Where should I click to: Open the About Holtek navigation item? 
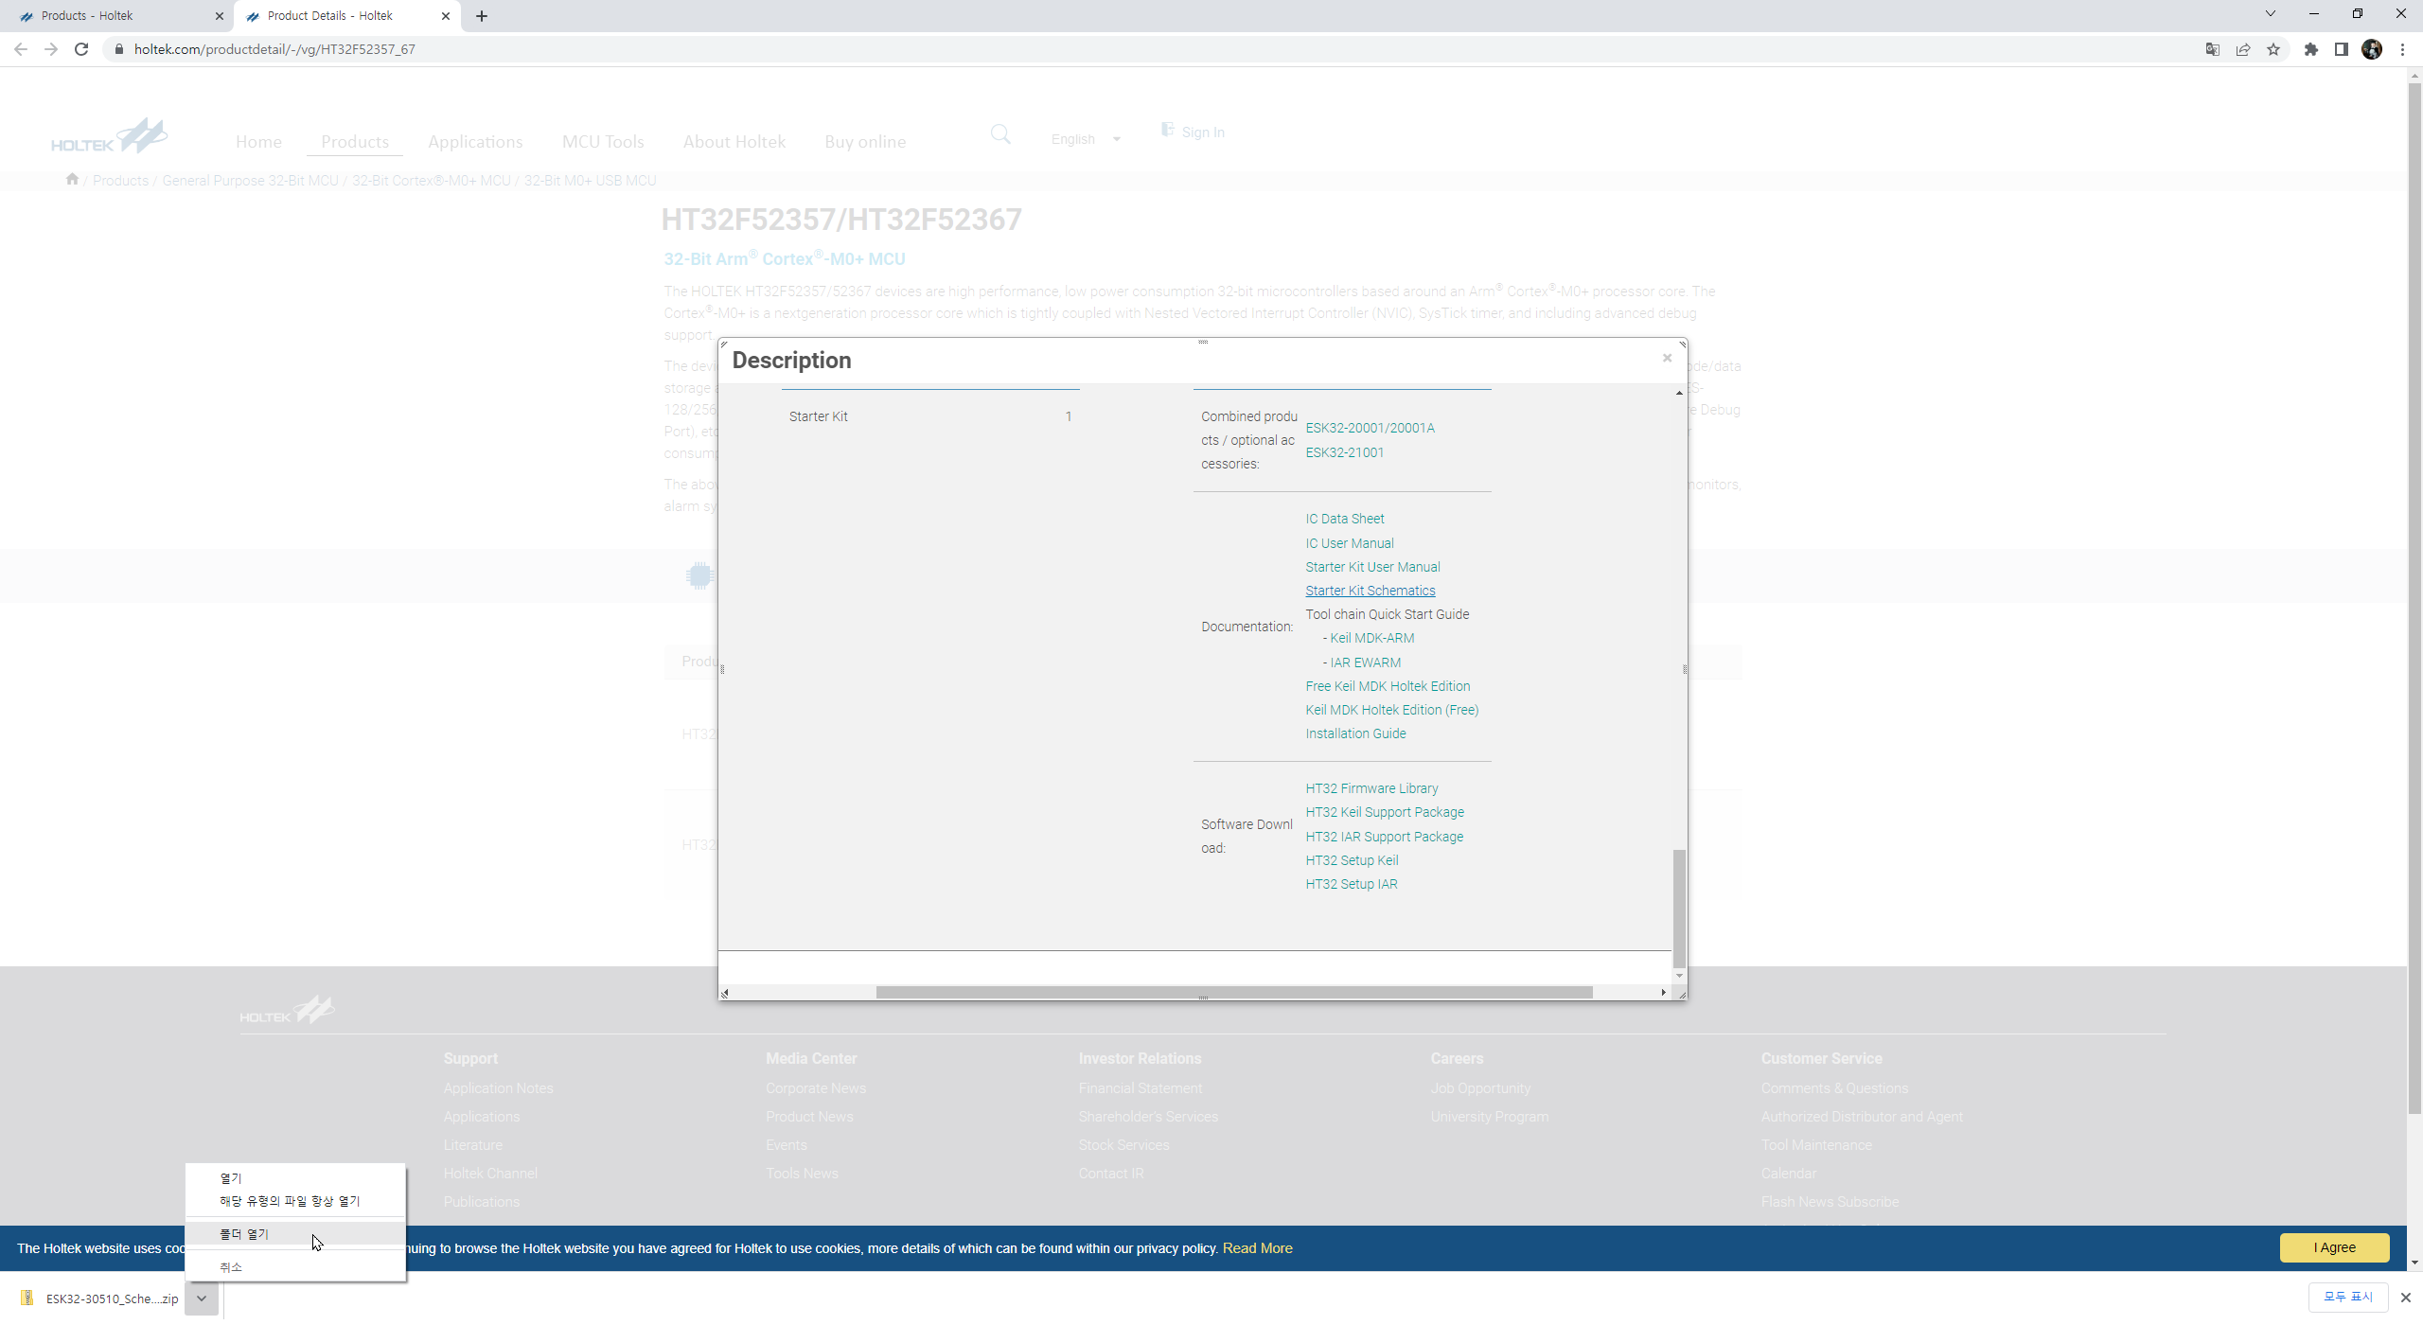coord(734,142)
